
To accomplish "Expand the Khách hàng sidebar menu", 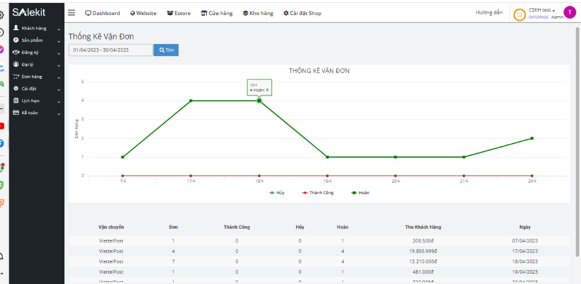I will pos(37,28).
